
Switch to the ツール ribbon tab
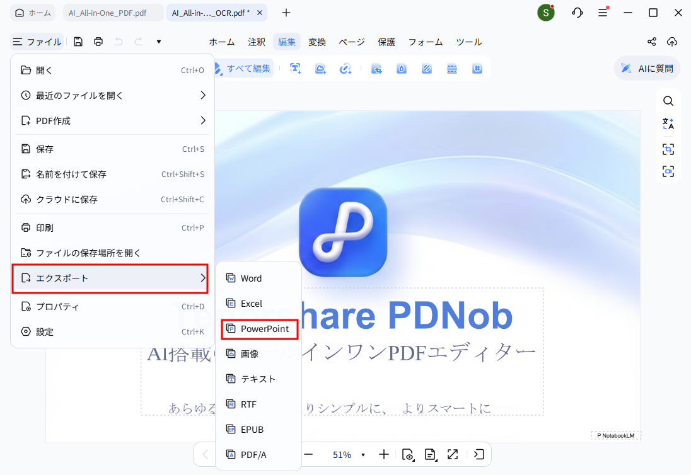(x=468, y=42)
